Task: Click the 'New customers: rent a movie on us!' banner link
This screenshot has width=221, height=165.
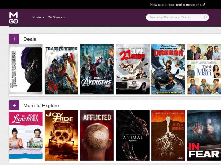Action: click(x=177, y=5)
